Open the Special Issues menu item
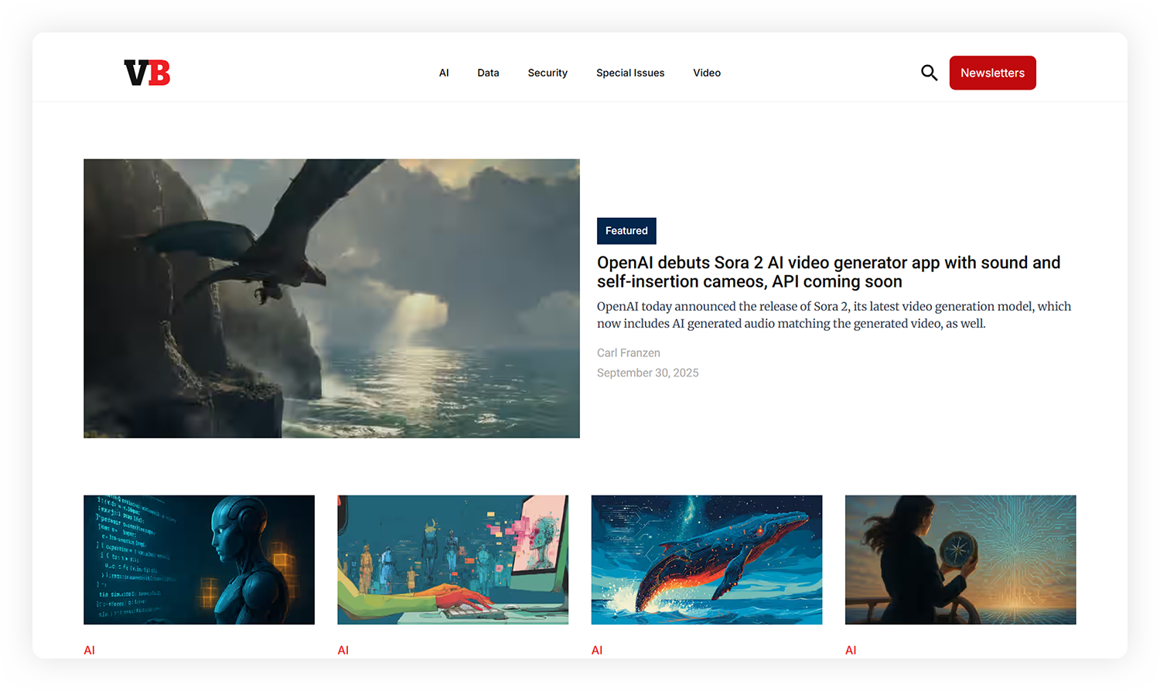 pyautogui.click(x=630, y=73)
